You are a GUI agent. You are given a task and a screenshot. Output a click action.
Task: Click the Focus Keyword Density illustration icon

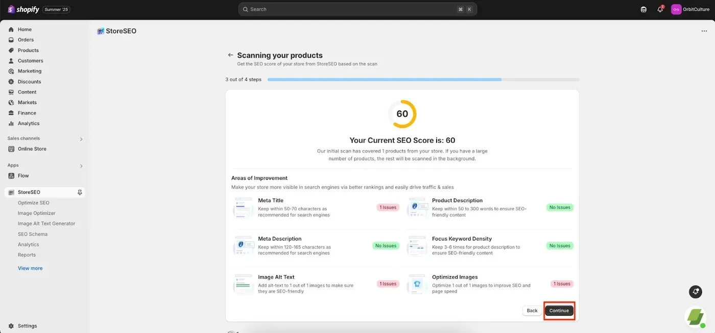[x=417, y=246]
